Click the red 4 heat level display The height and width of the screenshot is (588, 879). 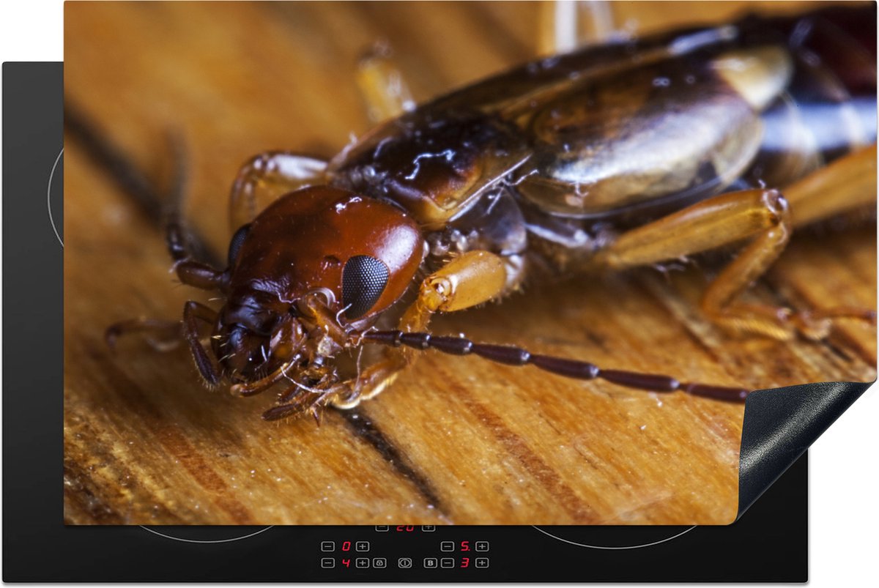[346, 563]
